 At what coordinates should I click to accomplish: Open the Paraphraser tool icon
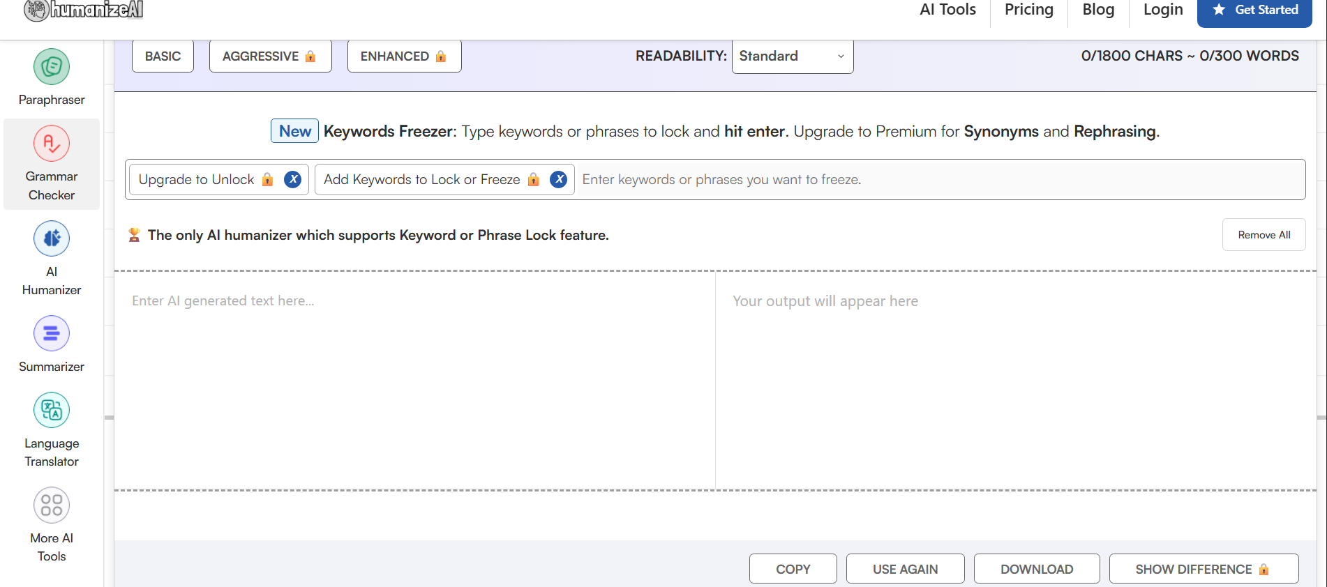(52, 67)
